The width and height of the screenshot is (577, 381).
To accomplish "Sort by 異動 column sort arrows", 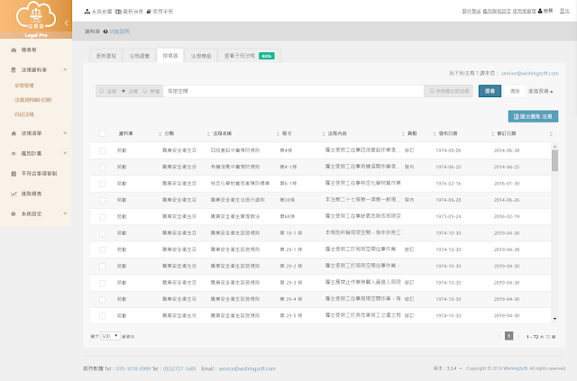I will (x=435, y=134).
